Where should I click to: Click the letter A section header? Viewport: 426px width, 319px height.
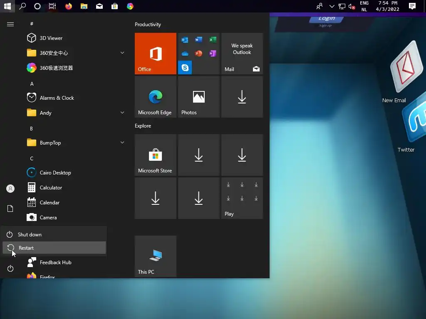point(32,84)
